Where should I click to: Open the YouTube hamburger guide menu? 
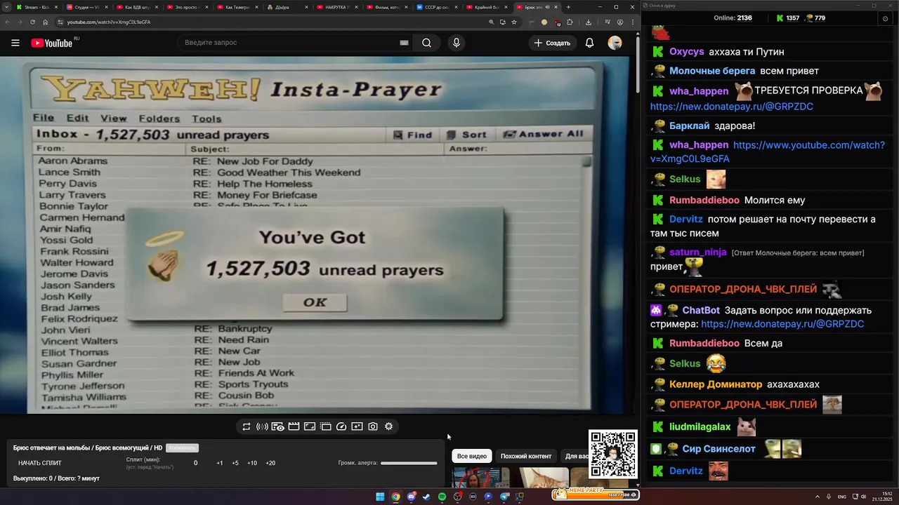pyautogui.click(x=15, y=43)
